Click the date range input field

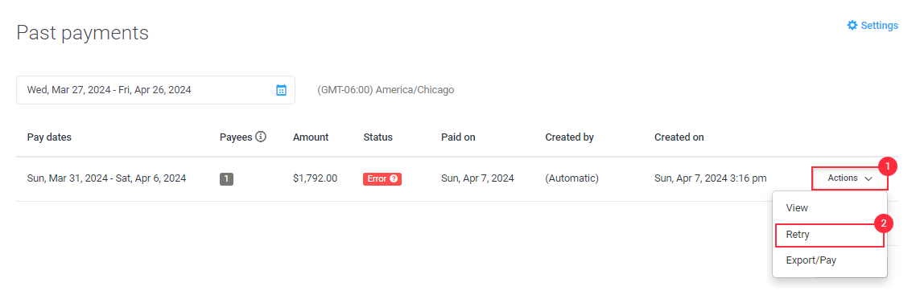155,90
